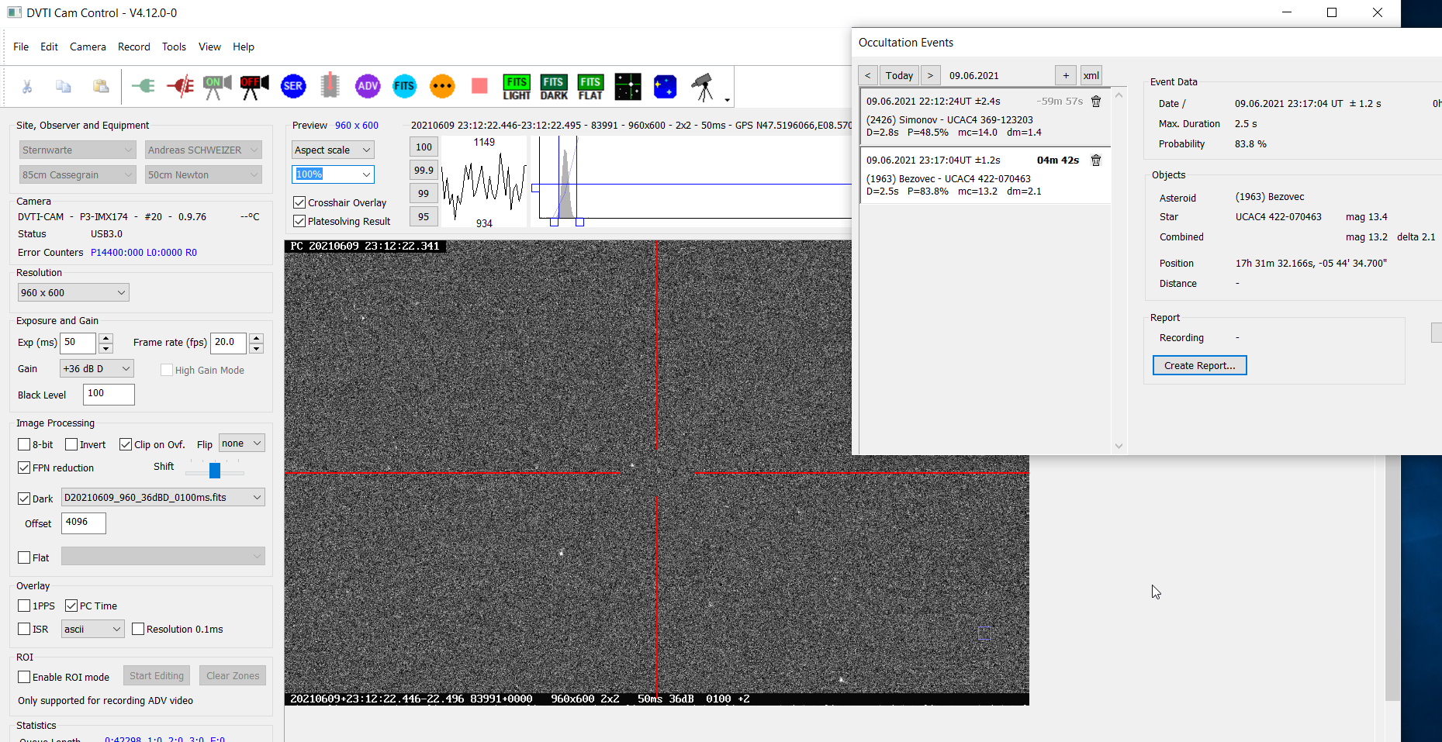This screenshot has height=742, width=1442.
Task: Open the Tools menu
Action: point(174,47)
